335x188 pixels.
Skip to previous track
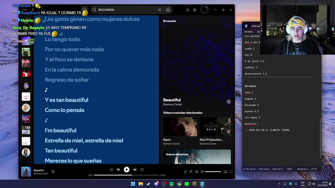click(118, 169)
